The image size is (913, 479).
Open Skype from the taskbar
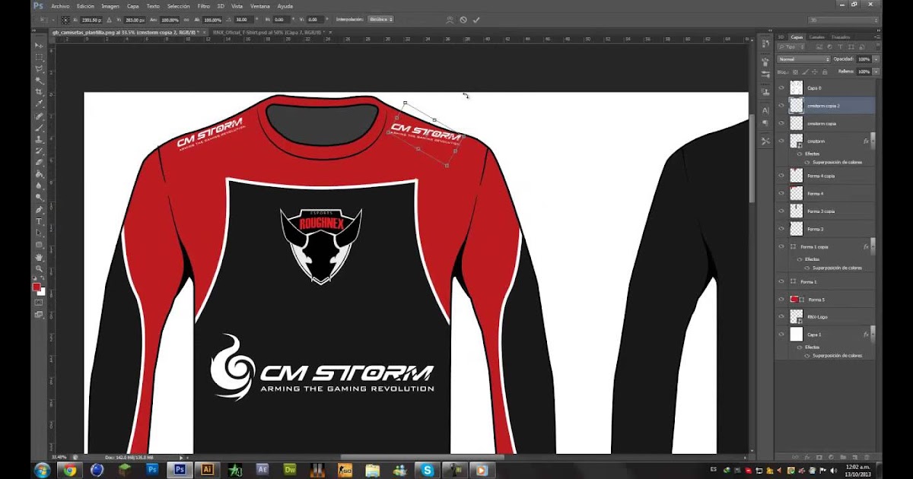428,470
